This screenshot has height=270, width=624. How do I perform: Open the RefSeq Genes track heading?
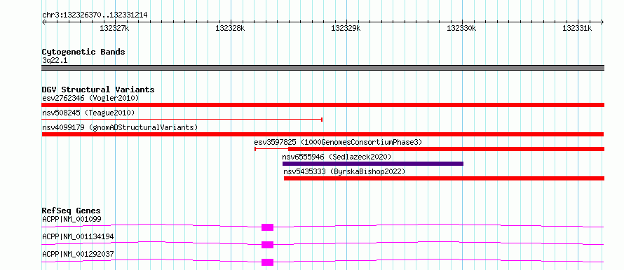[71, 211]
